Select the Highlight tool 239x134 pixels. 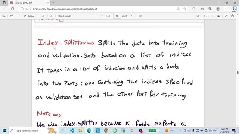point(11,16)
